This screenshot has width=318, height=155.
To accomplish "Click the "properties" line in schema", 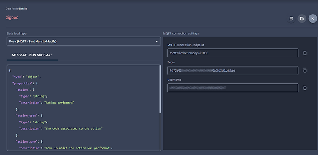I will pyautogui.click(x=25, y=83).
